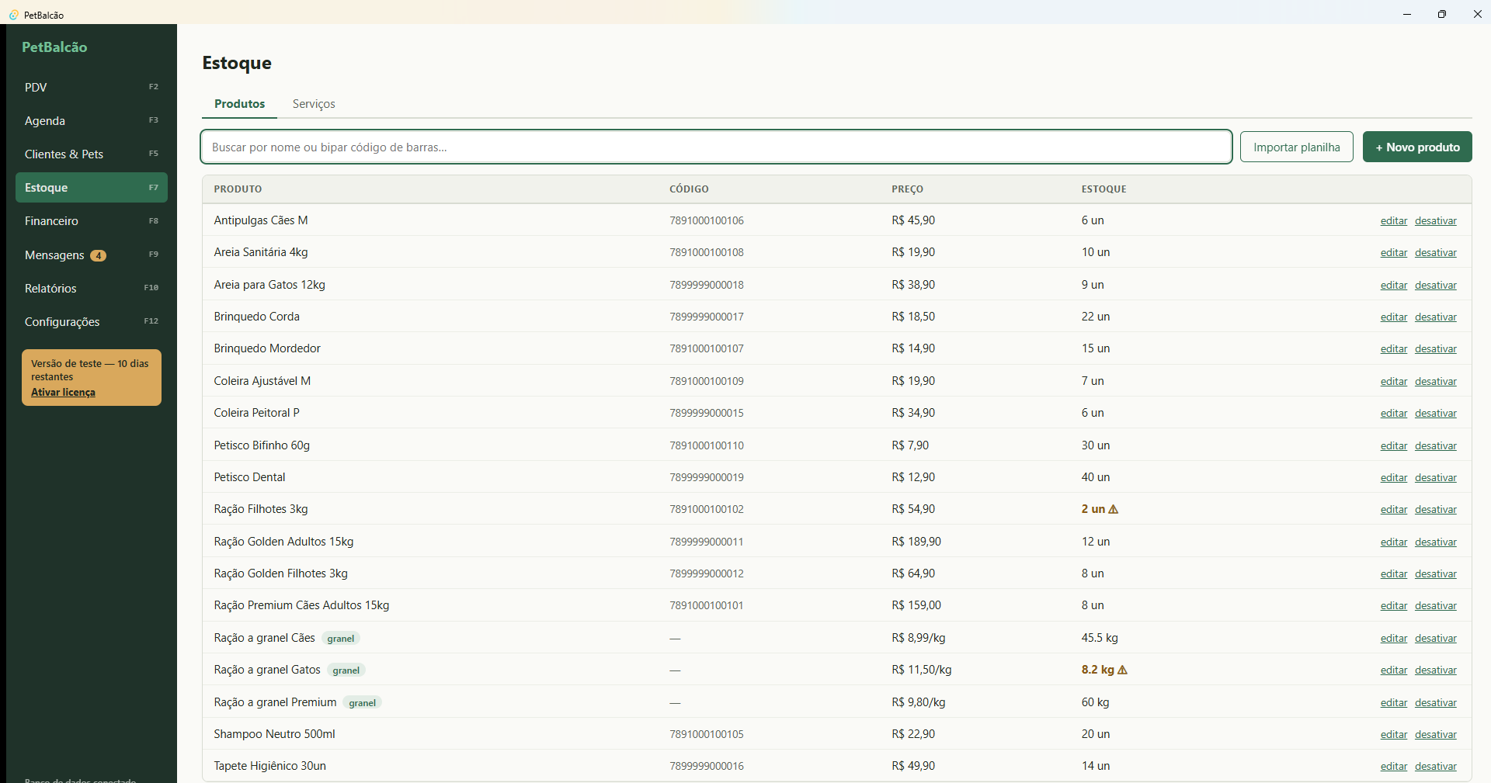Click code 7891000100105 of Shampoo Neutro
1491x783 pixels.
coord(707,734)
